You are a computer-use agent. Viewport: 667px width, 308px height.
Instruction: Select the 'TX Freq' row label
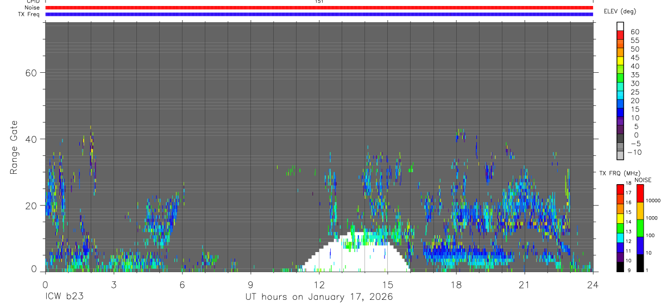pyautogui.click(x=29, y=14)
